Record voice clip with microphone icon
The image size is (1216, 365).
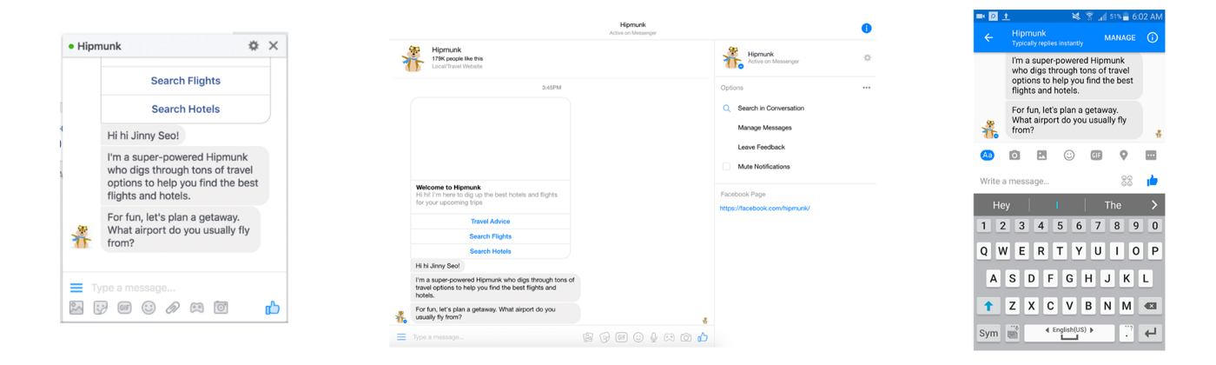(x=654, y=337)
